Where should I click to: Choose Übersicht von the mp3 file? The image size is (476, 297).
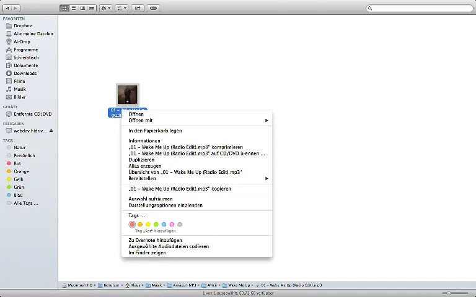pos(196,172)
